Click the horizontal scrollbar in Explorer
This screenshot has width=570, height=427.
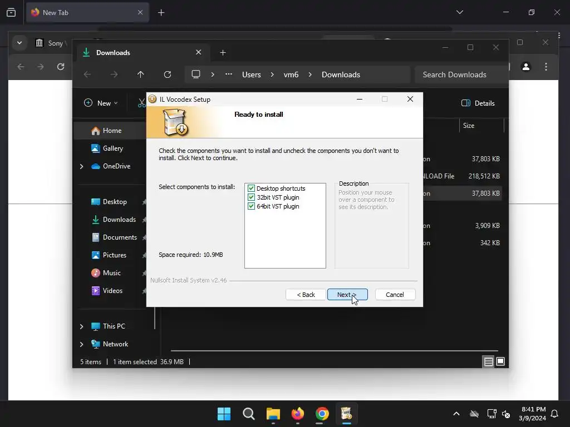click(x=335, y=351)
